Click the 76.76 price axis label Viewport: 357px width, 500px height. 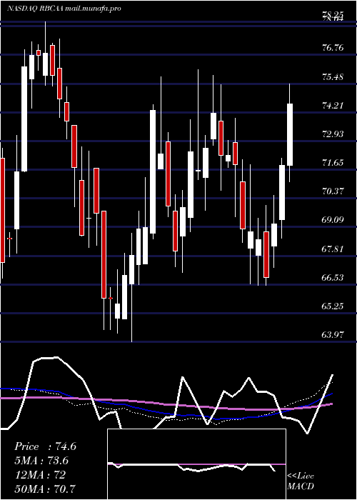333,48
